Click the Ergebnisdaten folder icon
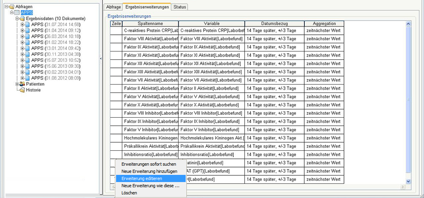This screenshot has height=198, width=424. click(x=22, y=18)
